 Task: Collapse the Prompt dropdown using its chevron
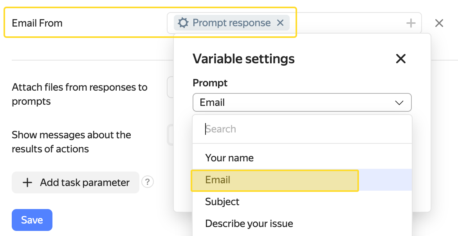399,103
